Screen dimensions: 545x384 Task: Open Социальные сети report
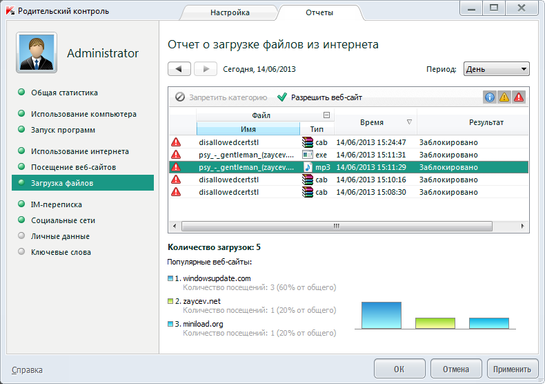click(x=63, y=220)
